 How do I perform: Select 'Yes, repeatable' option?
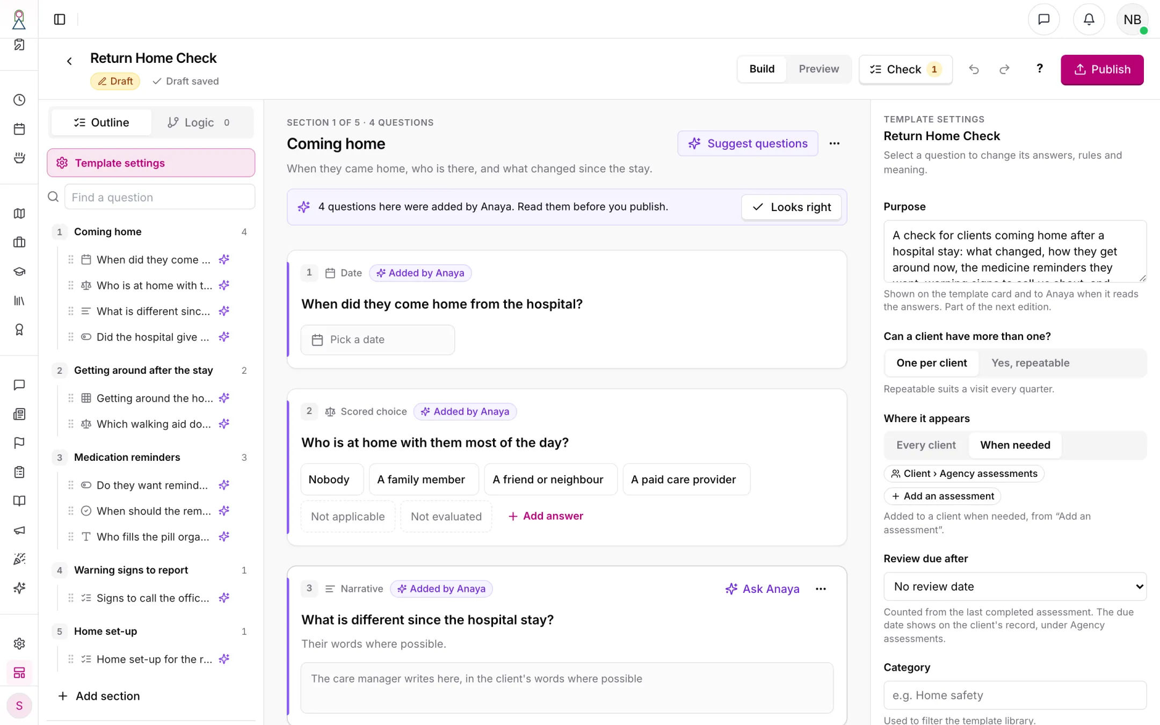[1030, 363]
